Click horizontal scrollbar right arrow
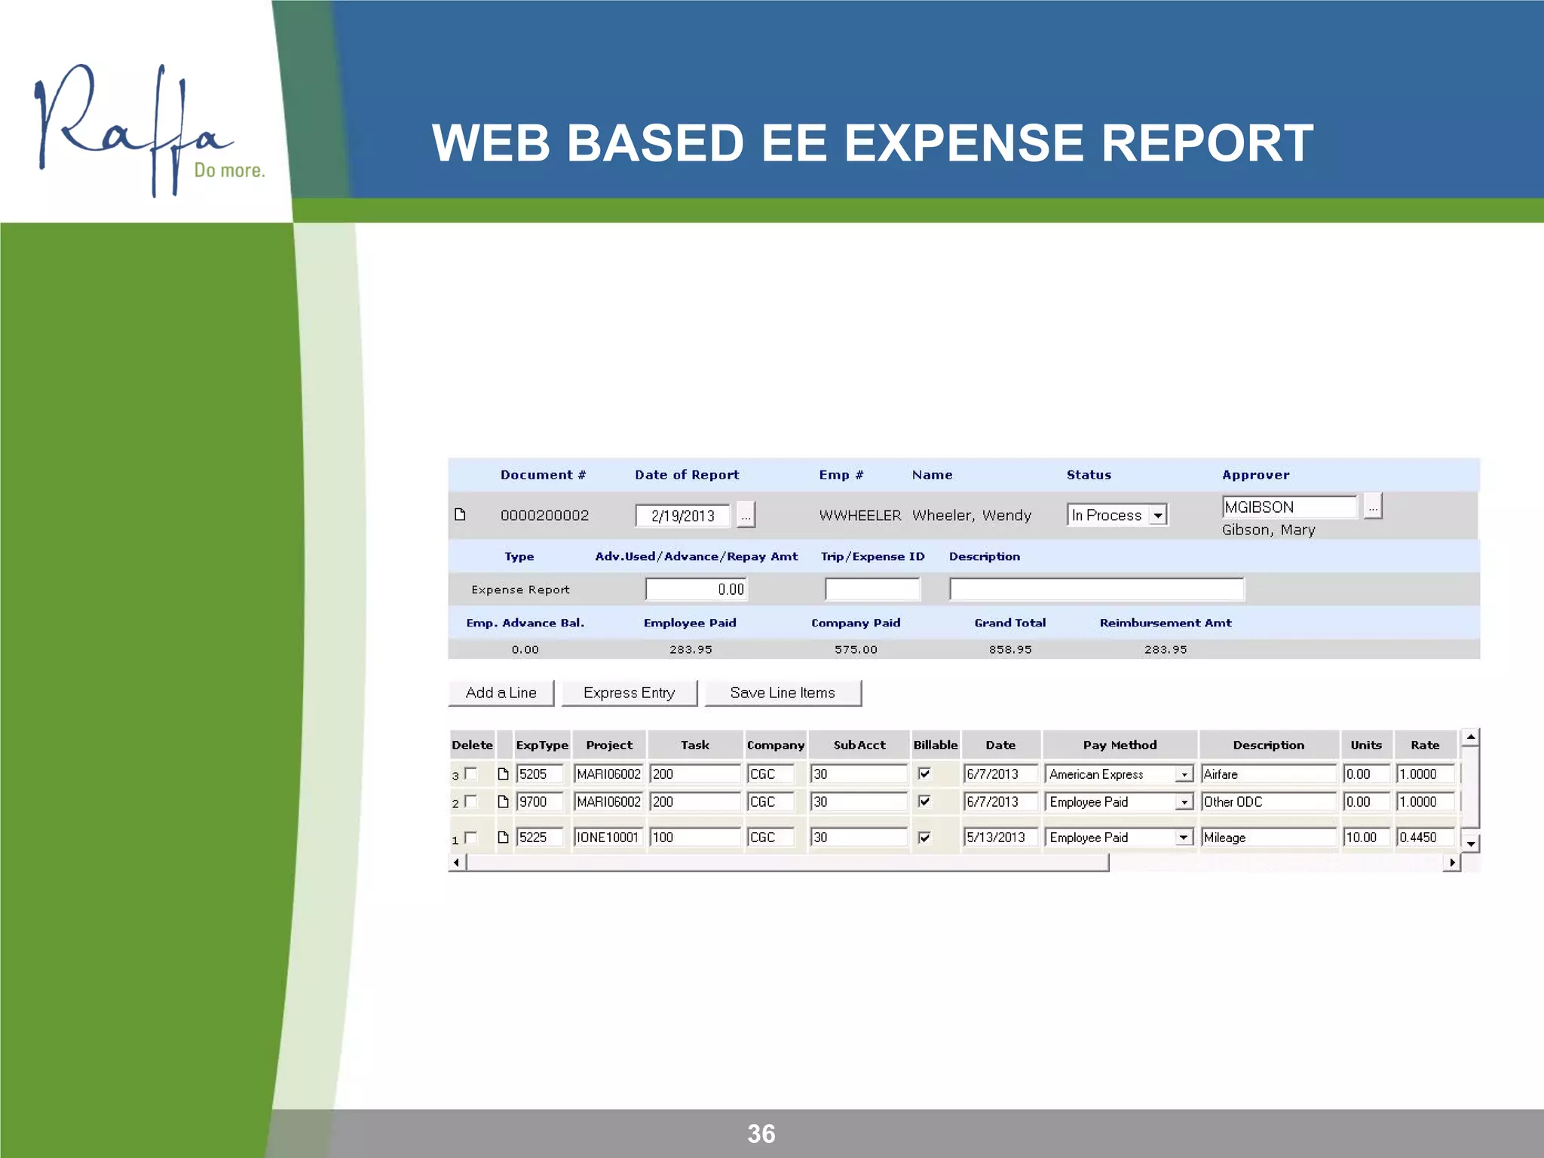This screenshot has width=1544, height=1158. coord(1452,862)
